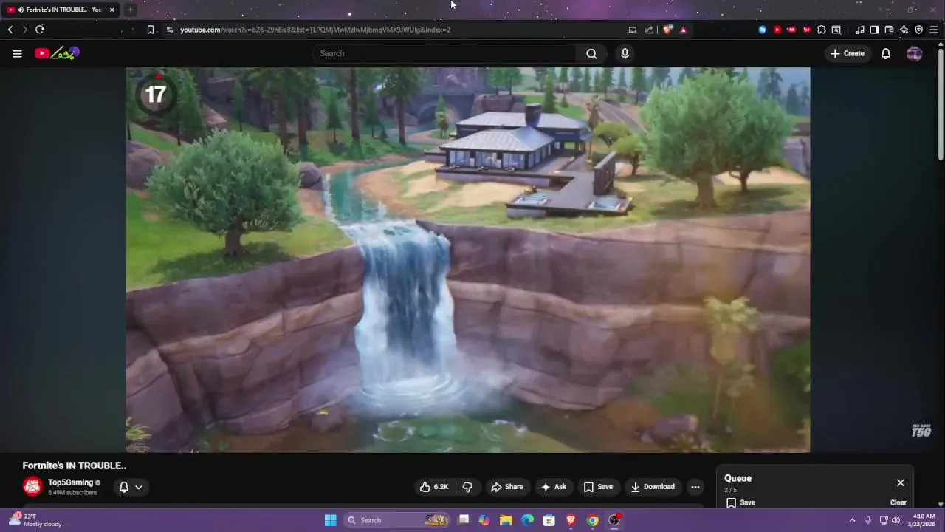Close the Queue panel
The image size is (945, 532).
point(900,482)
